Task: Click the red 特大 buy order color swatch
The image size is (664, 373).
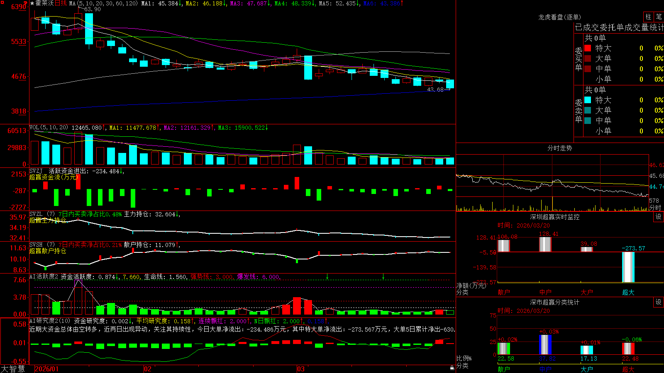Action: (588, 48)
